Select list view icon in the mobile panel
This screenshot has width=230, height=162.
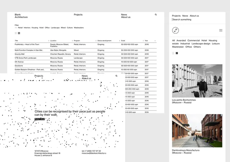(x=173, y=53)
